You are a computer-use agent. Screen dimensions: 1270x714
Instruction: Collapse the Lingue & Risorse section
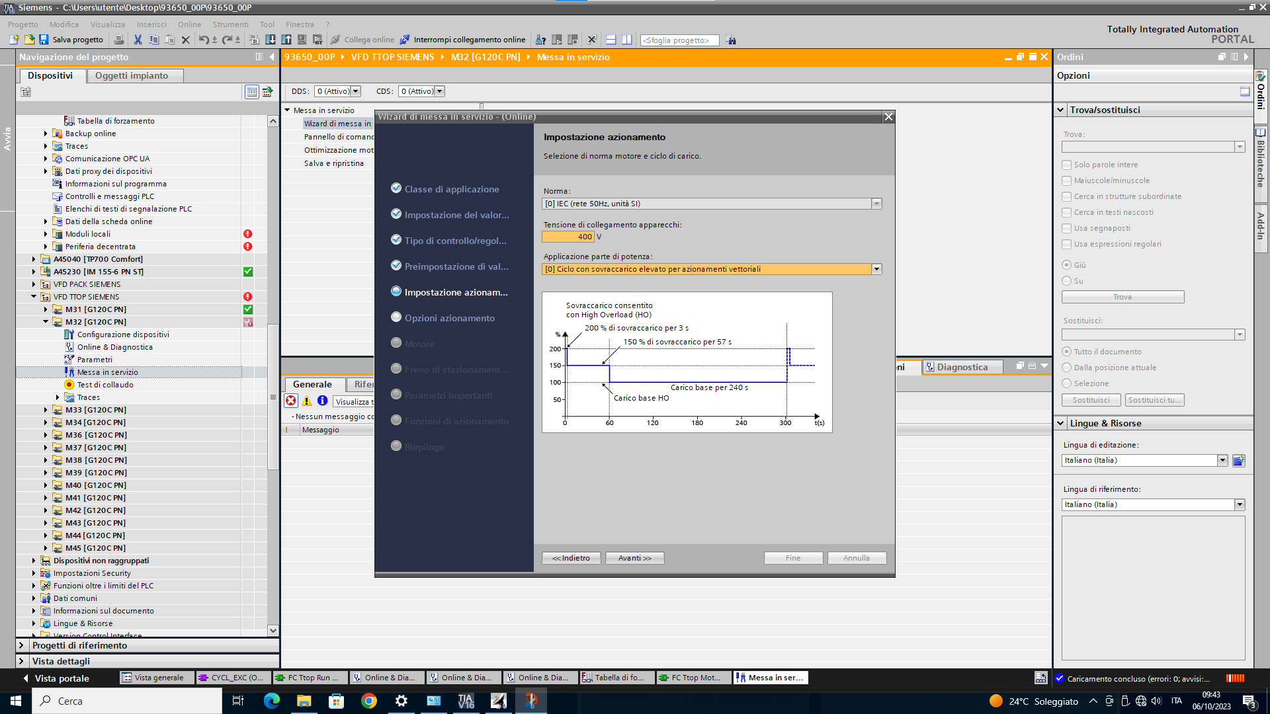1060,423
